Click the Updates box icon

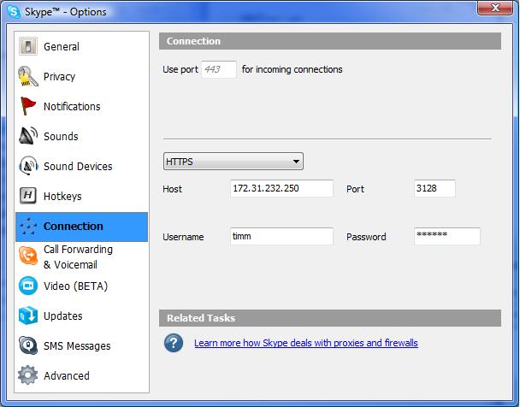[28, 316]
